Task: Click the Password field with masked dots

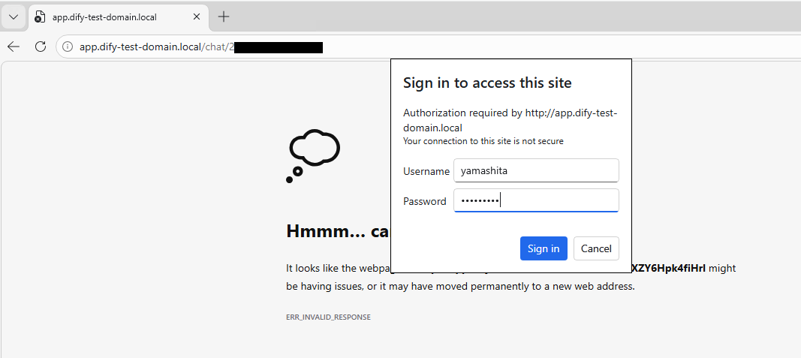Action: pyautogui.click(x=536, y=200)
